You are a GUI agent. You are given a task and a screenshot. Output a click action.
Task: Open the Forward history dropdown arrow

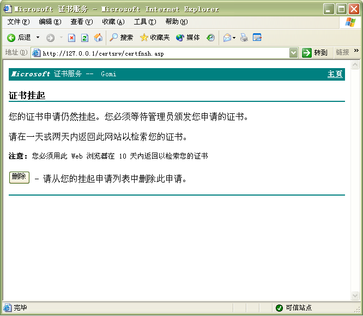(x=61, y=38)
